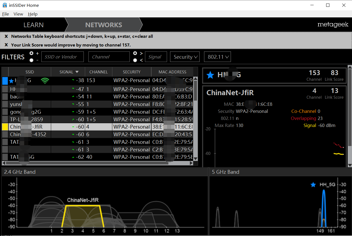Open the File menu
352x236 pixels.
coord(5,14)
